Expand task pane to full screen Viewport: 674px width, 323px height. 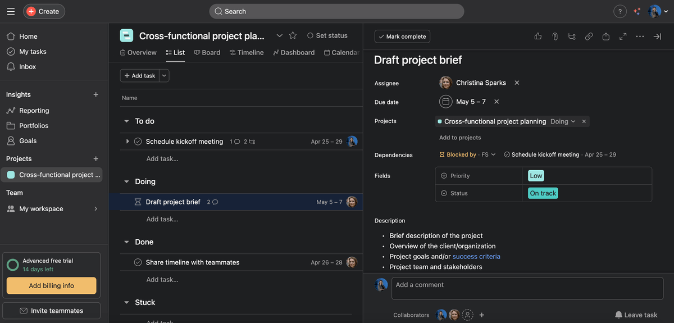tap(623, 37)
